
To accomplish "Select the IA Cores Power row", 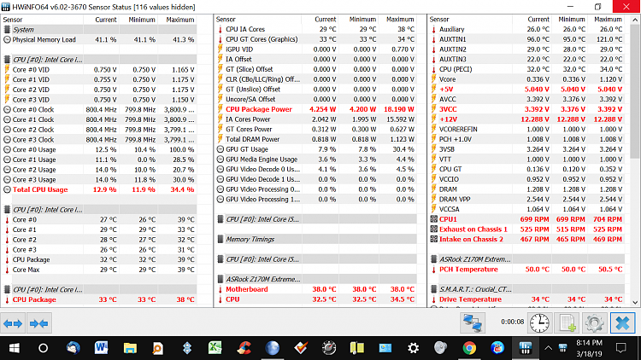I will point(316,119).
